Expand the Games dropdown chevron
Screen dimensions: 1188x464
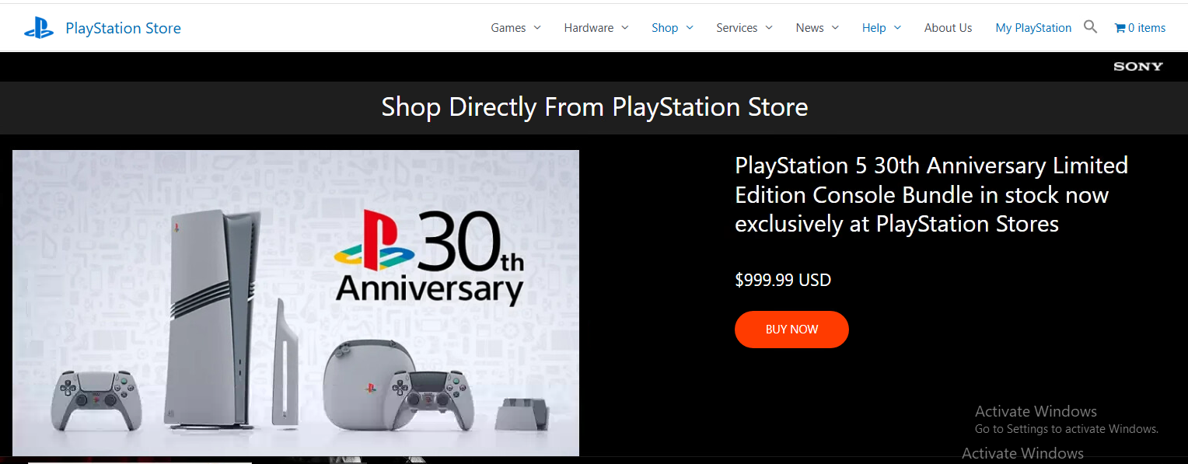pyautogui.click(x=536, y=28)
